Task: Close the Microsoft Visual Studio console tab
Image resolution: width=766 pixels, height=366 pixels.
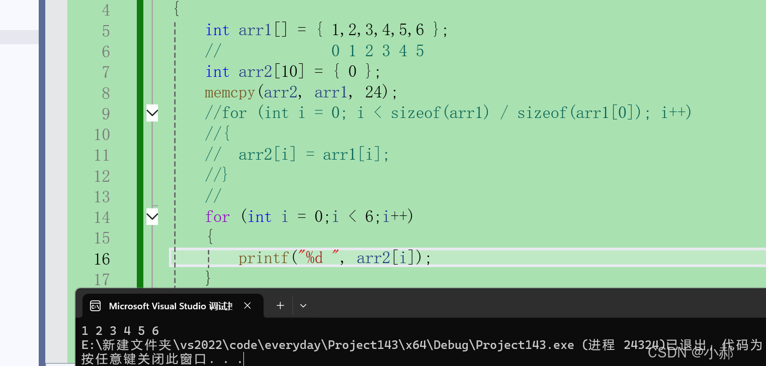Action: pos(247,306)
